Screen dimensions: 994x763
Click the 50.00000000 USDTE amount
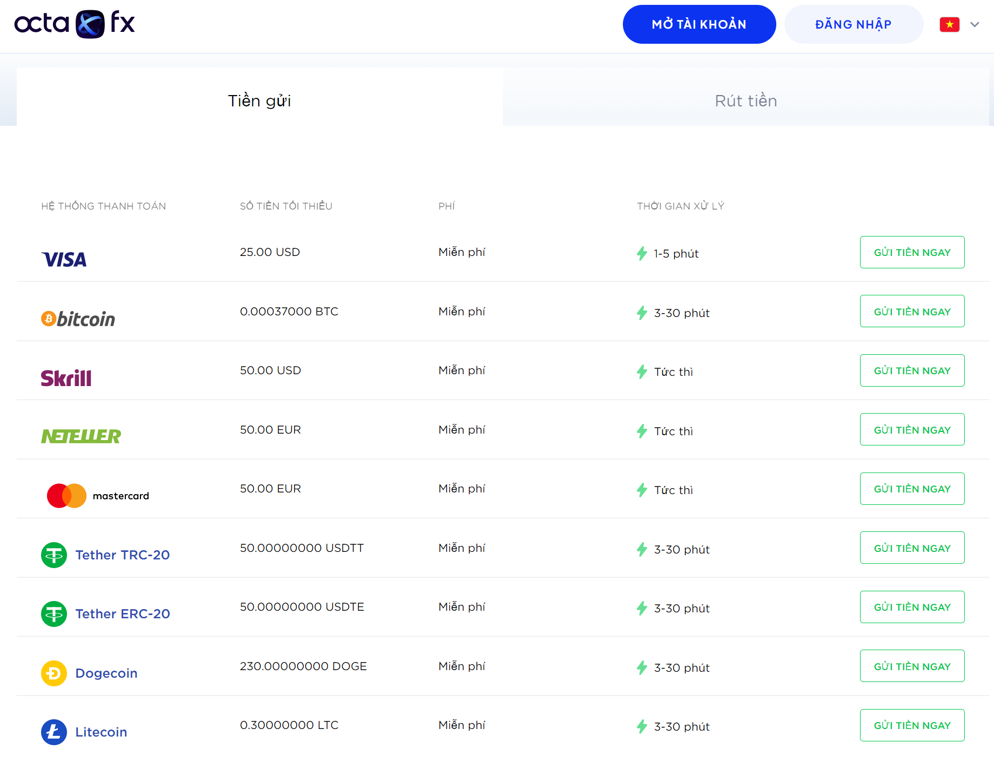pyautogui.click(x=302, y=607)
